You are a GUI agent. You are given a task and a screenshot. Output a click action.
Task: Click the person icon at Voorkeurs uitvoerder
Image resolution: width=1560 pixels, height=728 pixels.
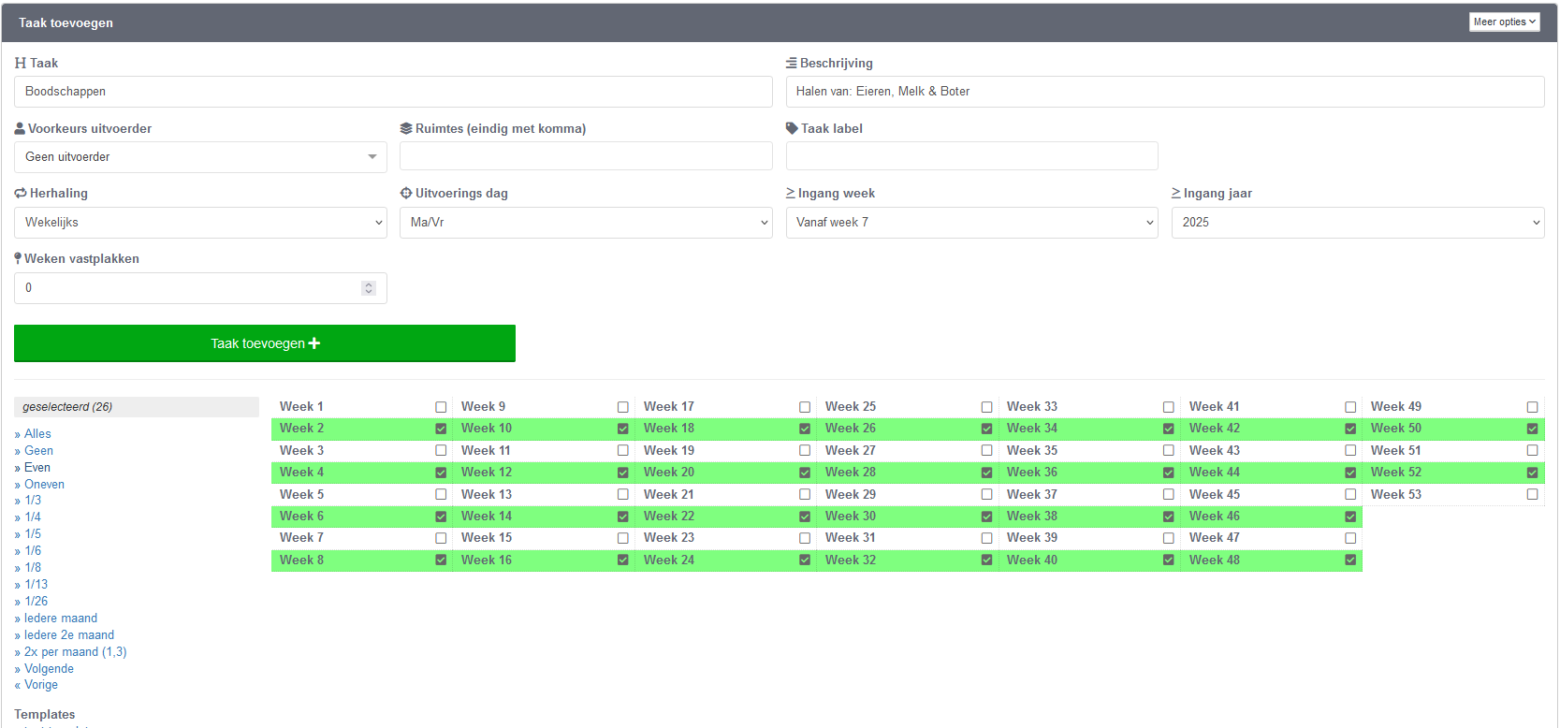[20, 128]
